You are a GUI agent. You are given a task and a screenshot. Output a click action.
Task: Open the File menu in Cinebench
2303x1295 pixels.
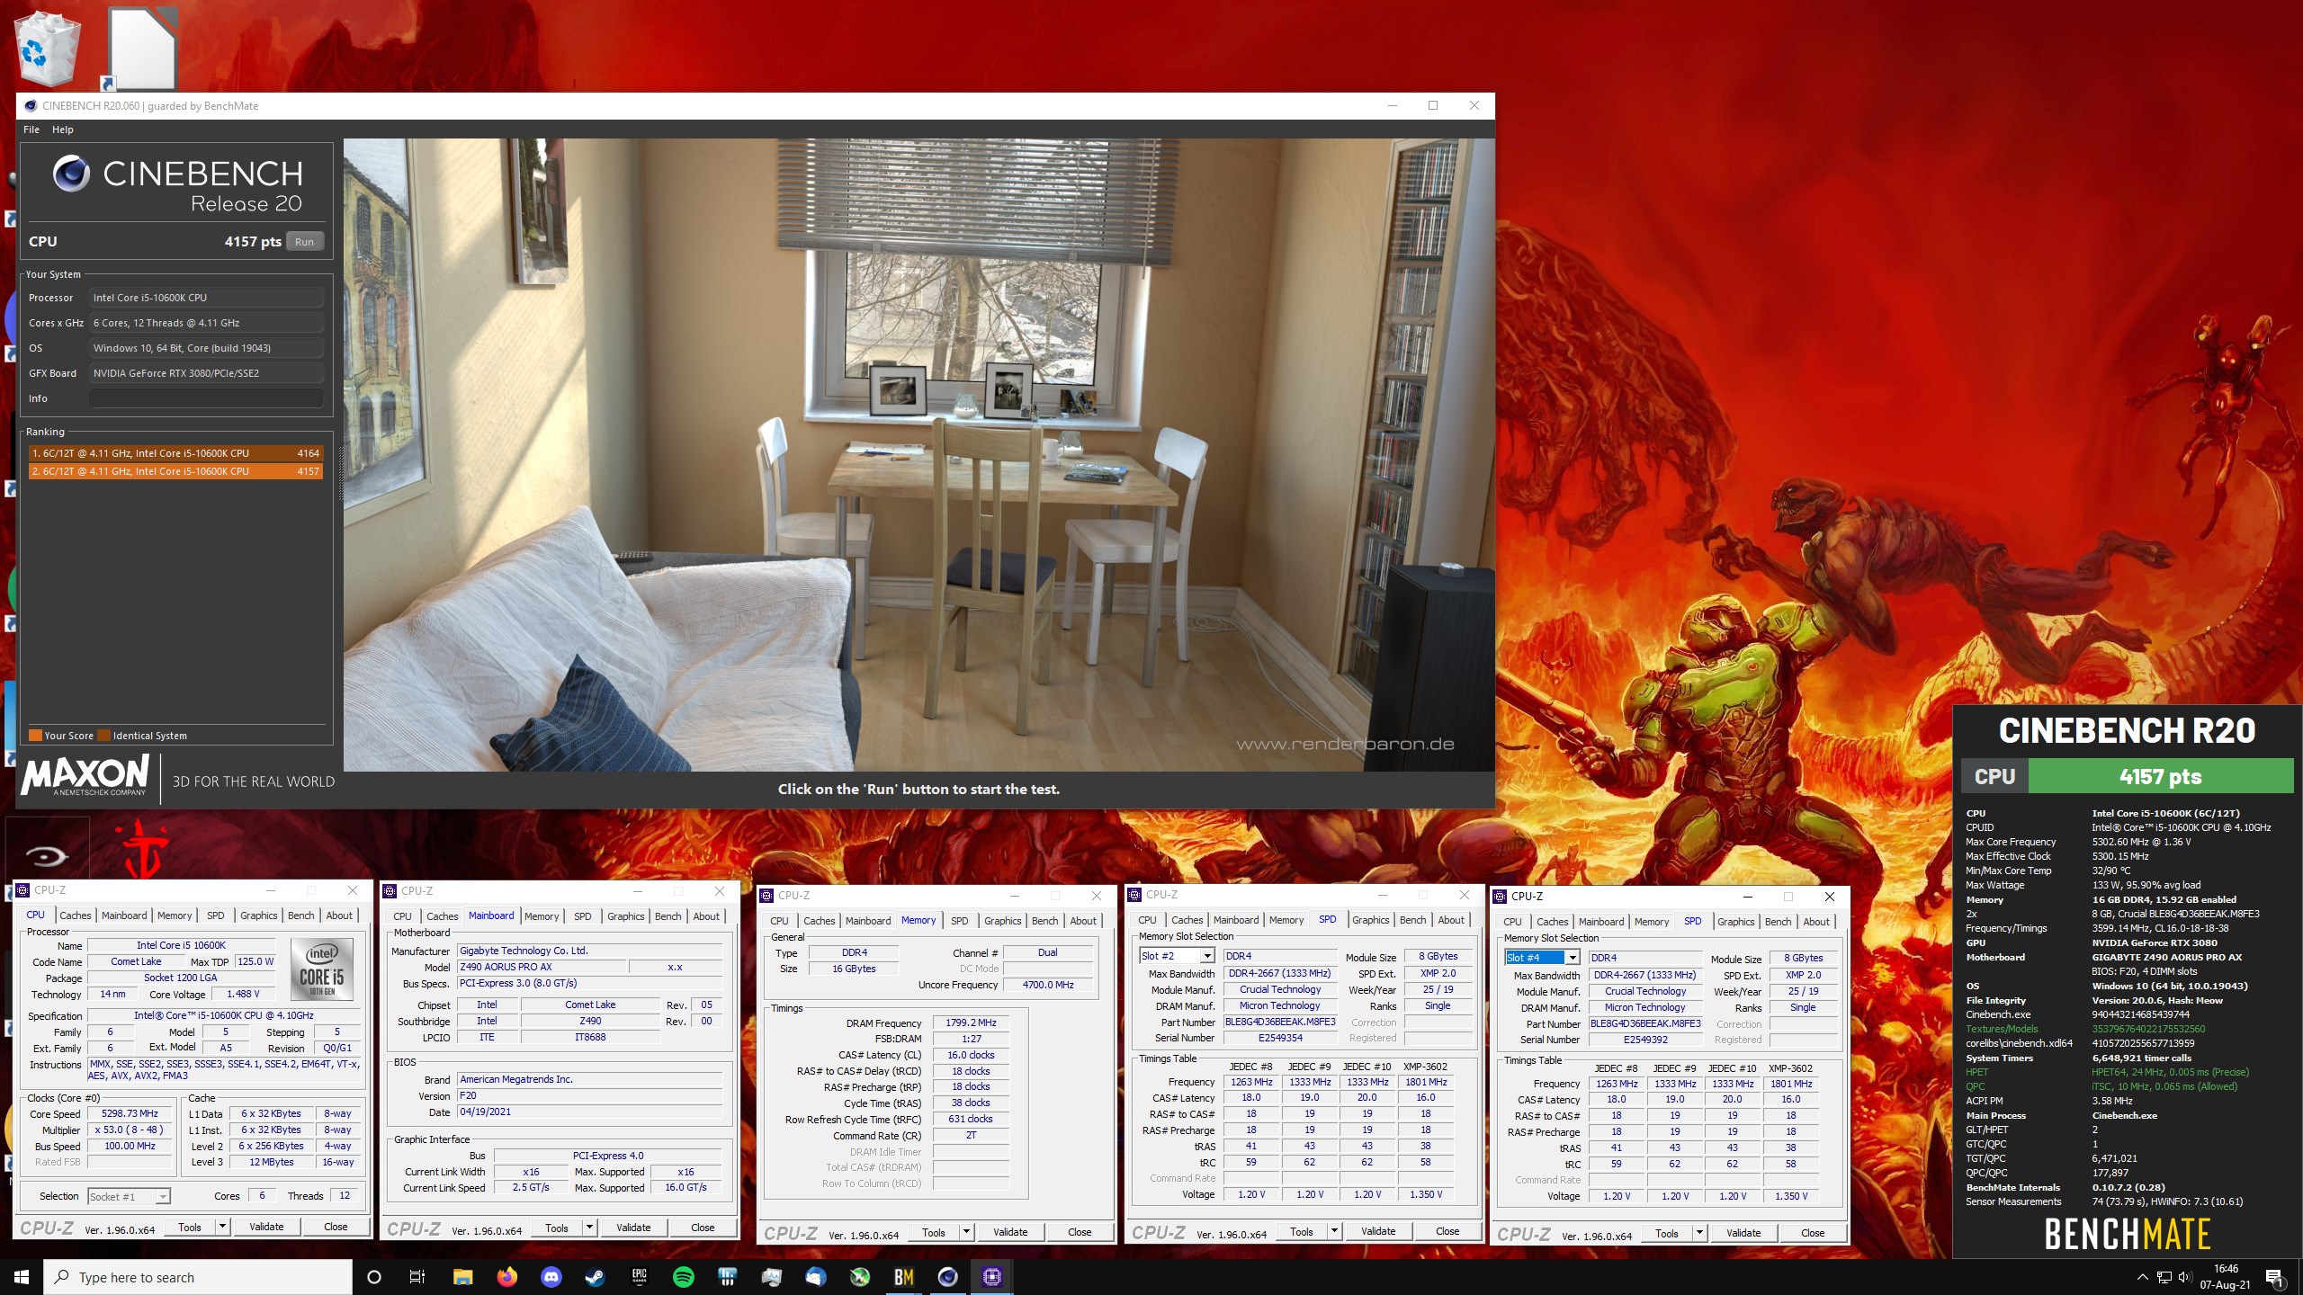coord(31,129)
